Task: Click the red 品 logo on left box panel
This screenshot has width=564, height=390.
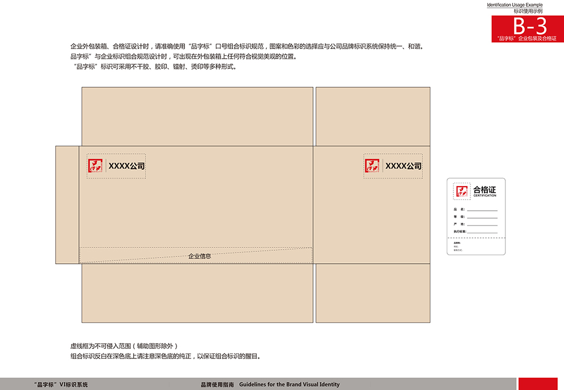Action: click(96, 166)
